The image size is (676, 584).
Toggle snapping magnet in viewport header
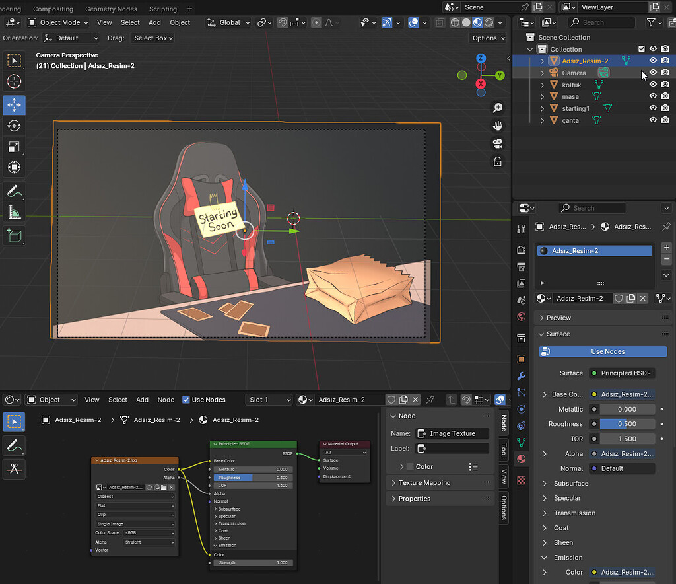(x=283, y=22)
